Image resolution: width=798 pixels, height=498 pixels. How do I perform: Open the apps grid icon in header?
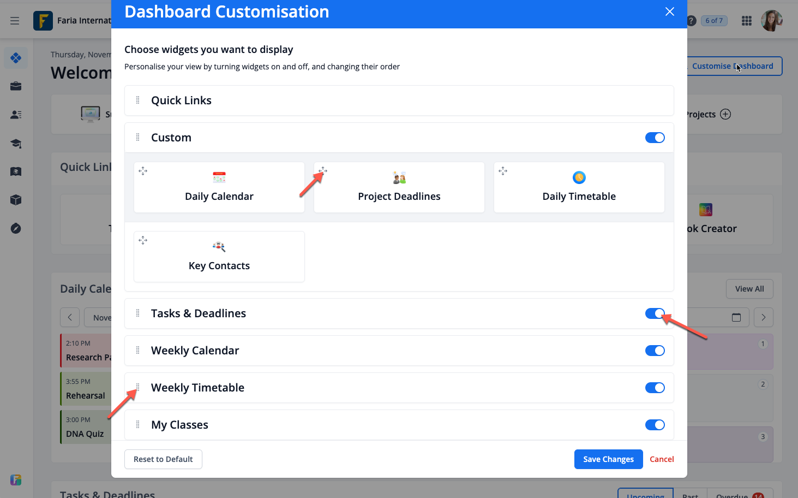pyautogui.click(x=747, y=21)
